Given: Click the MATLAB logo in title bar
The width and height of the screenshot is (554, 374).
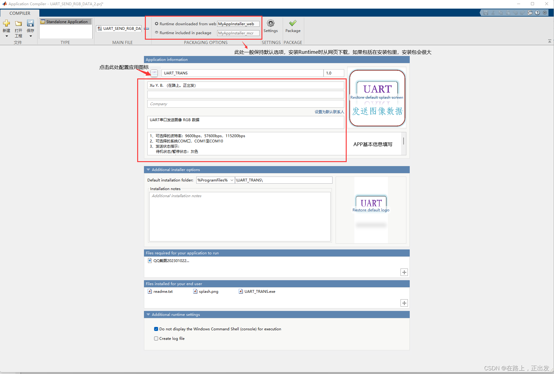Looking at the screenshot, I should point(4,4).
